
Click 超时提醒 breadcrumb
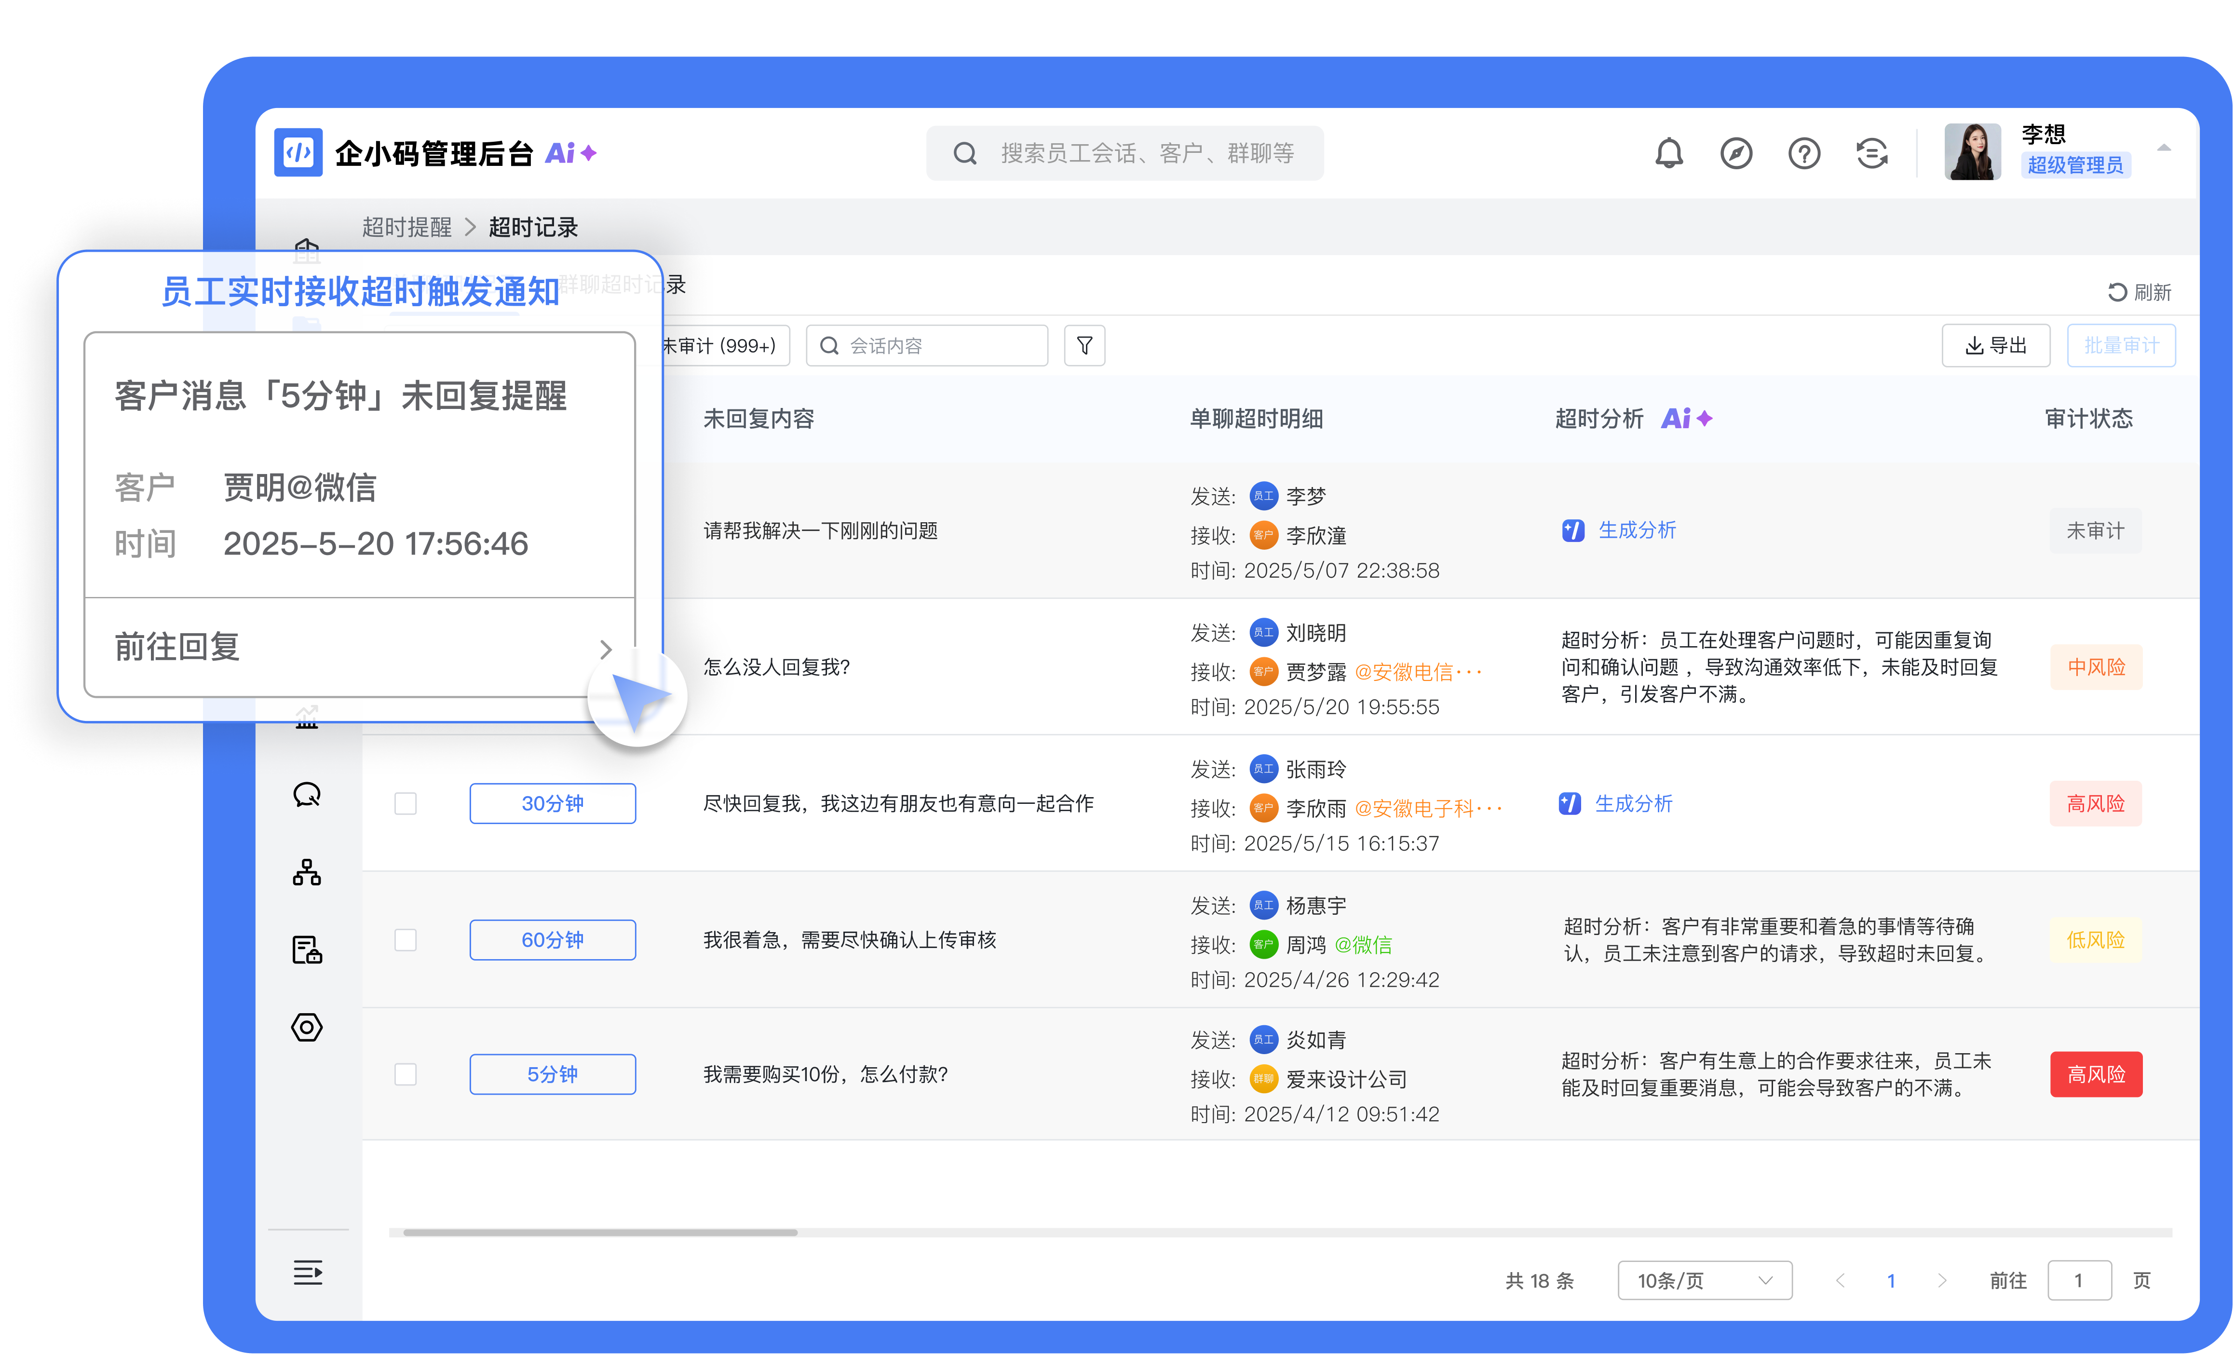[406, 227]
